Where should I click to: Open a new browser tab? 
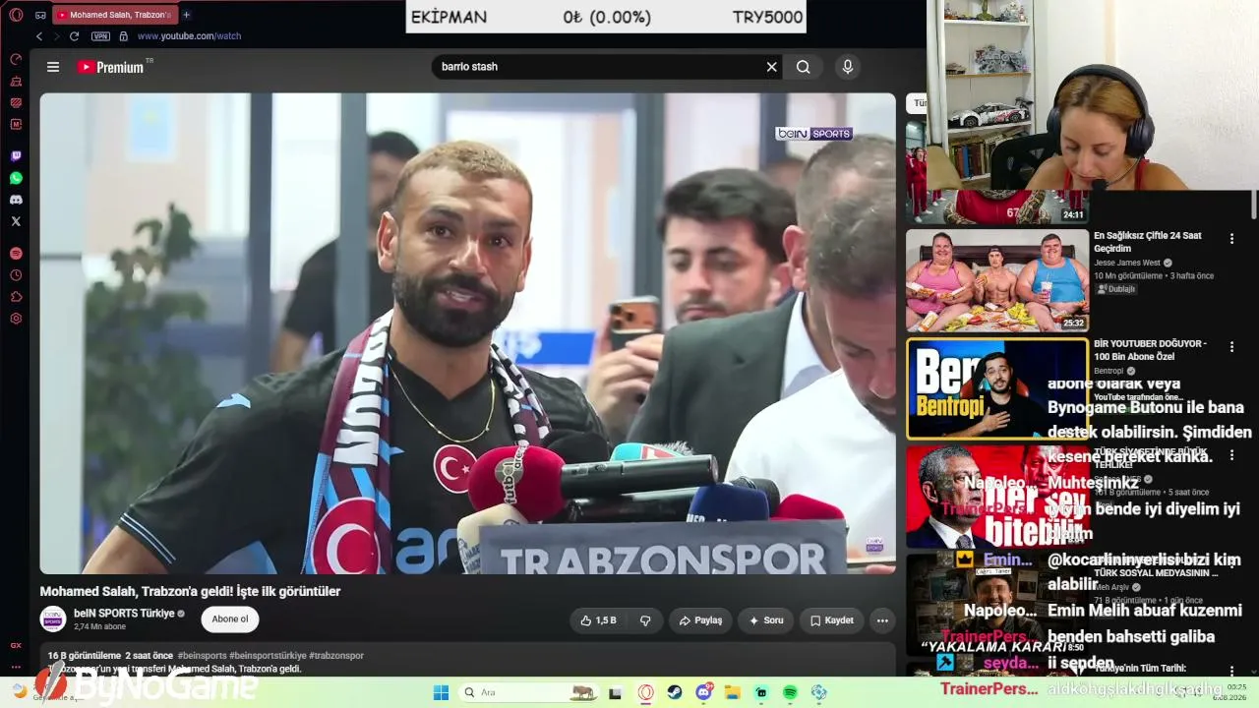click(187, 15)
